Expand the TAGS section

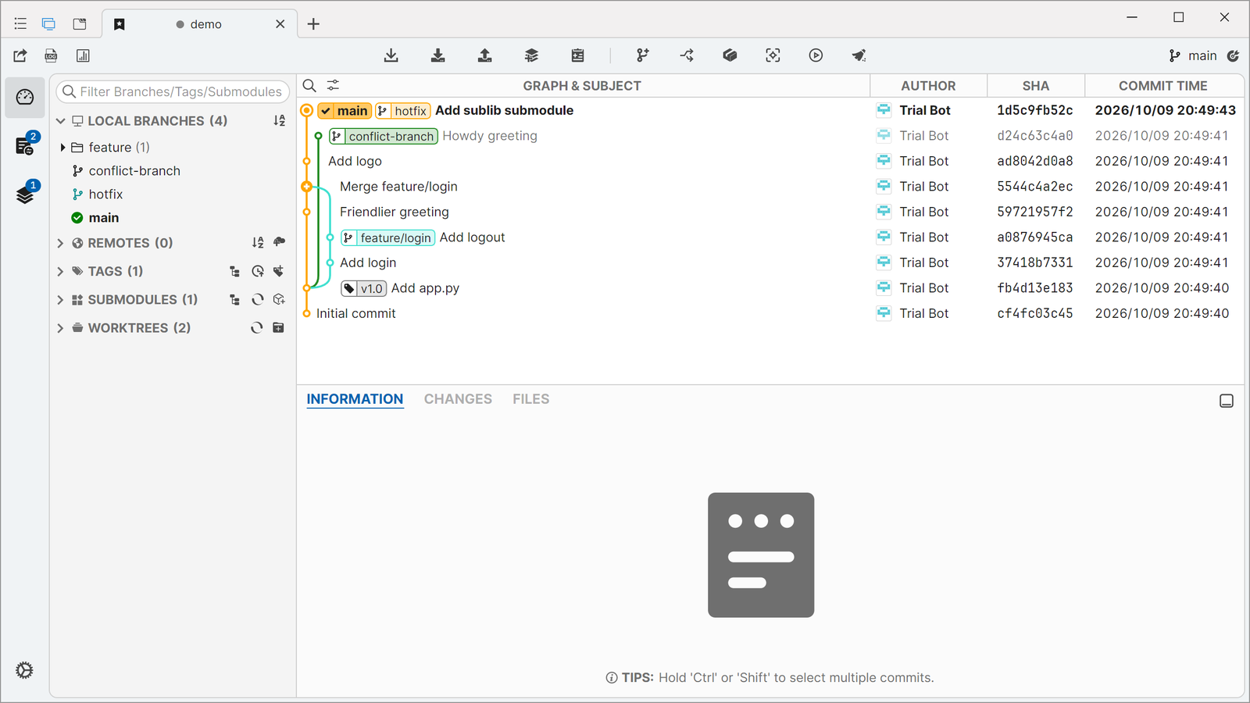(x=60, y=271)
